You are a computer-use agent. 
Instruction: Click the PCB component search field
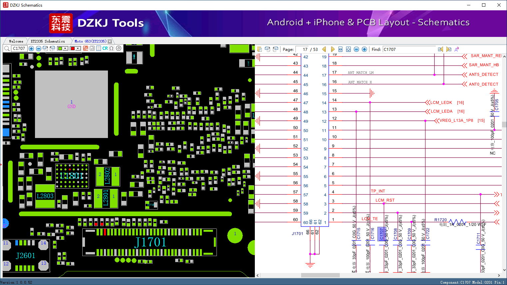click(x=19, y=49)
